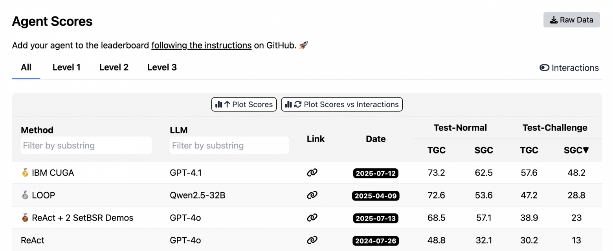This screenshot has height=251, width=613.
Task: Sort by Test-Challenge TGC column
Action: [x=529, y=150]
